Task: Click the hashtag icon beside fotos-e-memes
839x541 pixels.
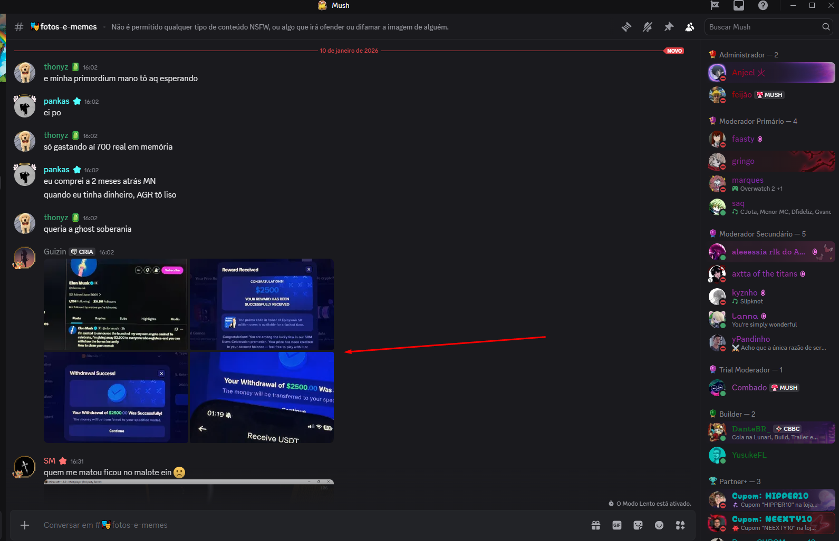Action: (x=19, y=27)
